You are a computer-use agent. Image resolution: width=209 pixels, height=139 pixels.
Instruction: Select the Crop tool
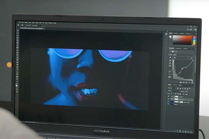pyautogui.click(x=17, y=40)
